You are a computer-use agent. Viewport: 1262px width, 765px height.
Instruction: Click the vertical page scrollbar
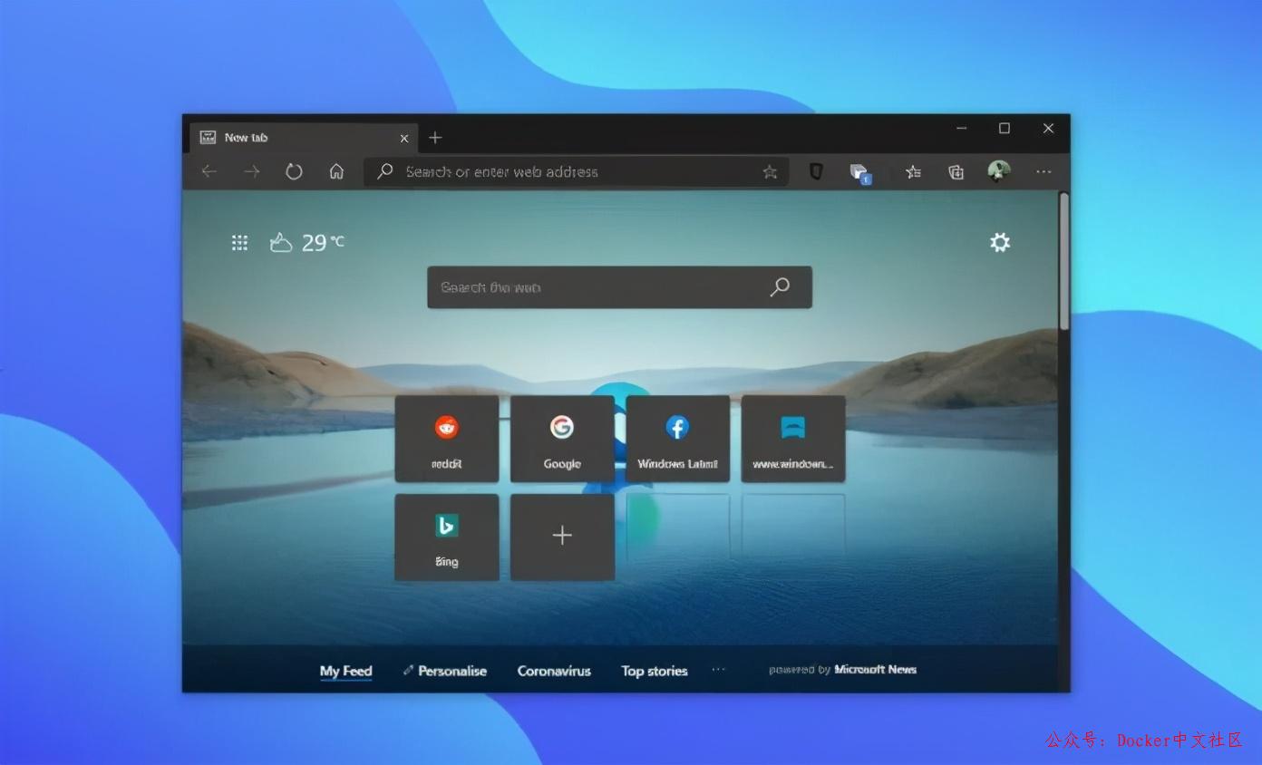point(1064,263)
